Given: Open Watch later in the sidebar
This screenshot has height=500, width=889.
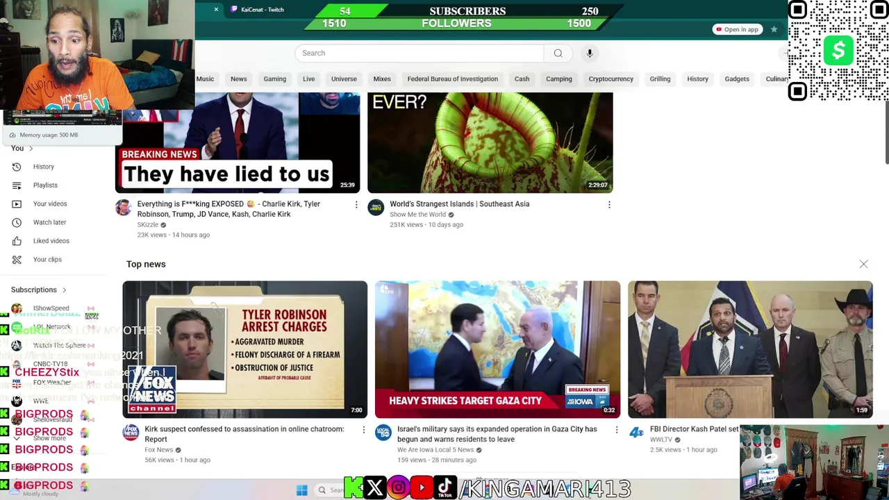Looking at the screenshot, I should tap(49, 222).
